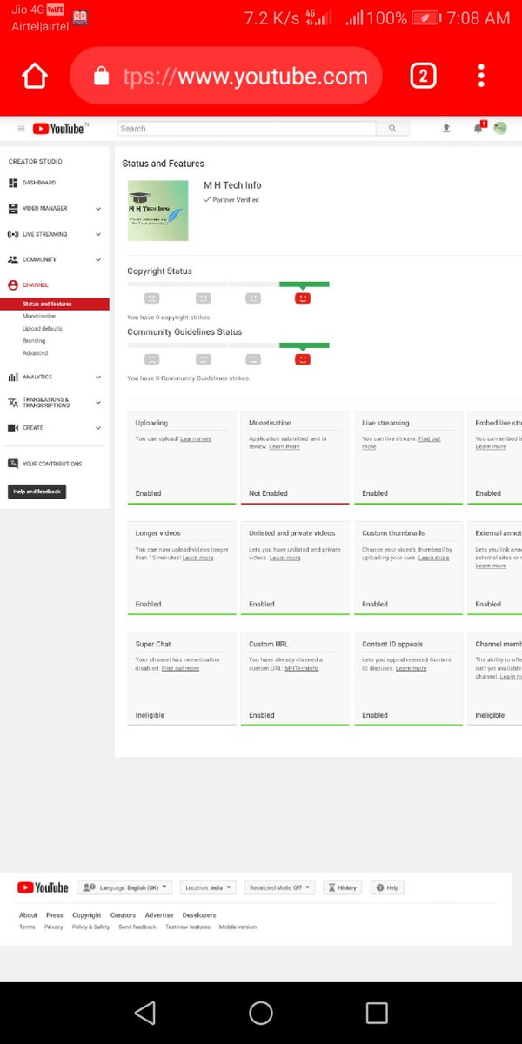Tap the padlock icon in address bar
Viewport: 522px width, 1044px height.
tap(101, 77)
